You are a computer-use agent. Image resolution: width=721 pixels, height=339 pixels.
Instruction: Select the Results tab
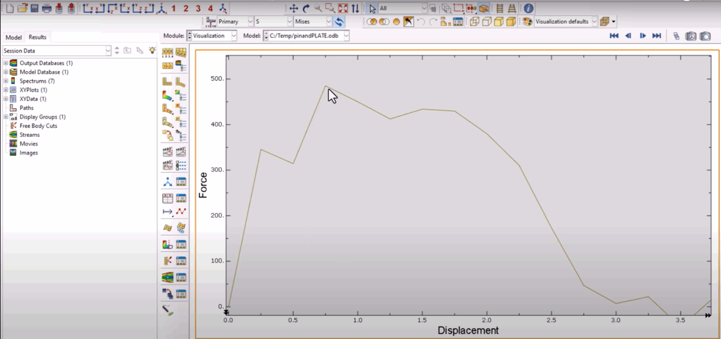pyautogui.click(x=37, y=37)
